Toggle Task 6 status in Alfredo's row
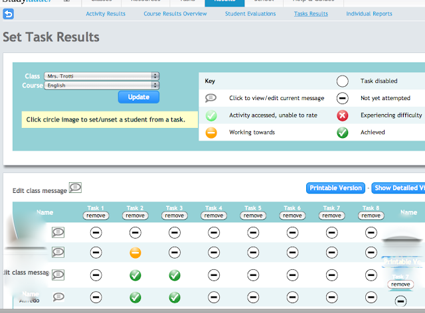The height and width of the screenshot is (313, 425). click(292, 297)
